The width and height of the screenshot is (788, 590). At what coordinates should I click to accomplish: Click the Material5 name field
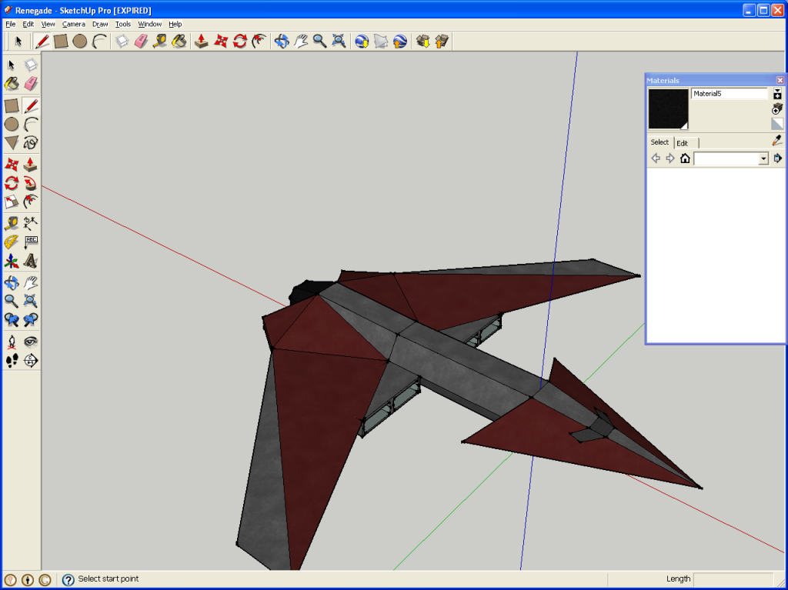tap(730, 94)
